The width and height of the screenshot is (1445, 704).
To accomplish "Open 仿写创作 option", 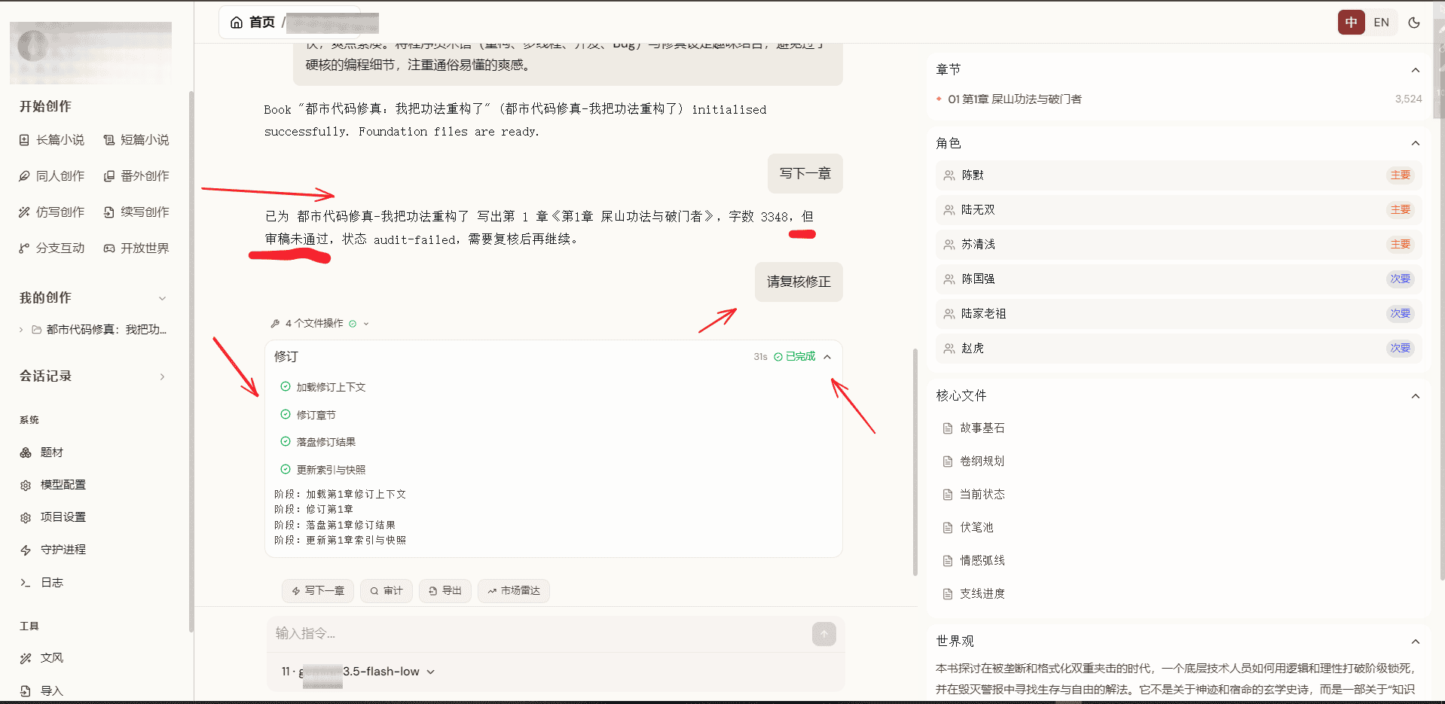I will 52,212.
